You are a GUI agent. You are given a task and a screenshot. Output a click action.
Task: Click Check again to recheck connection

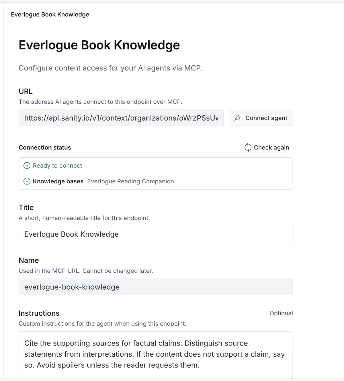267,147
